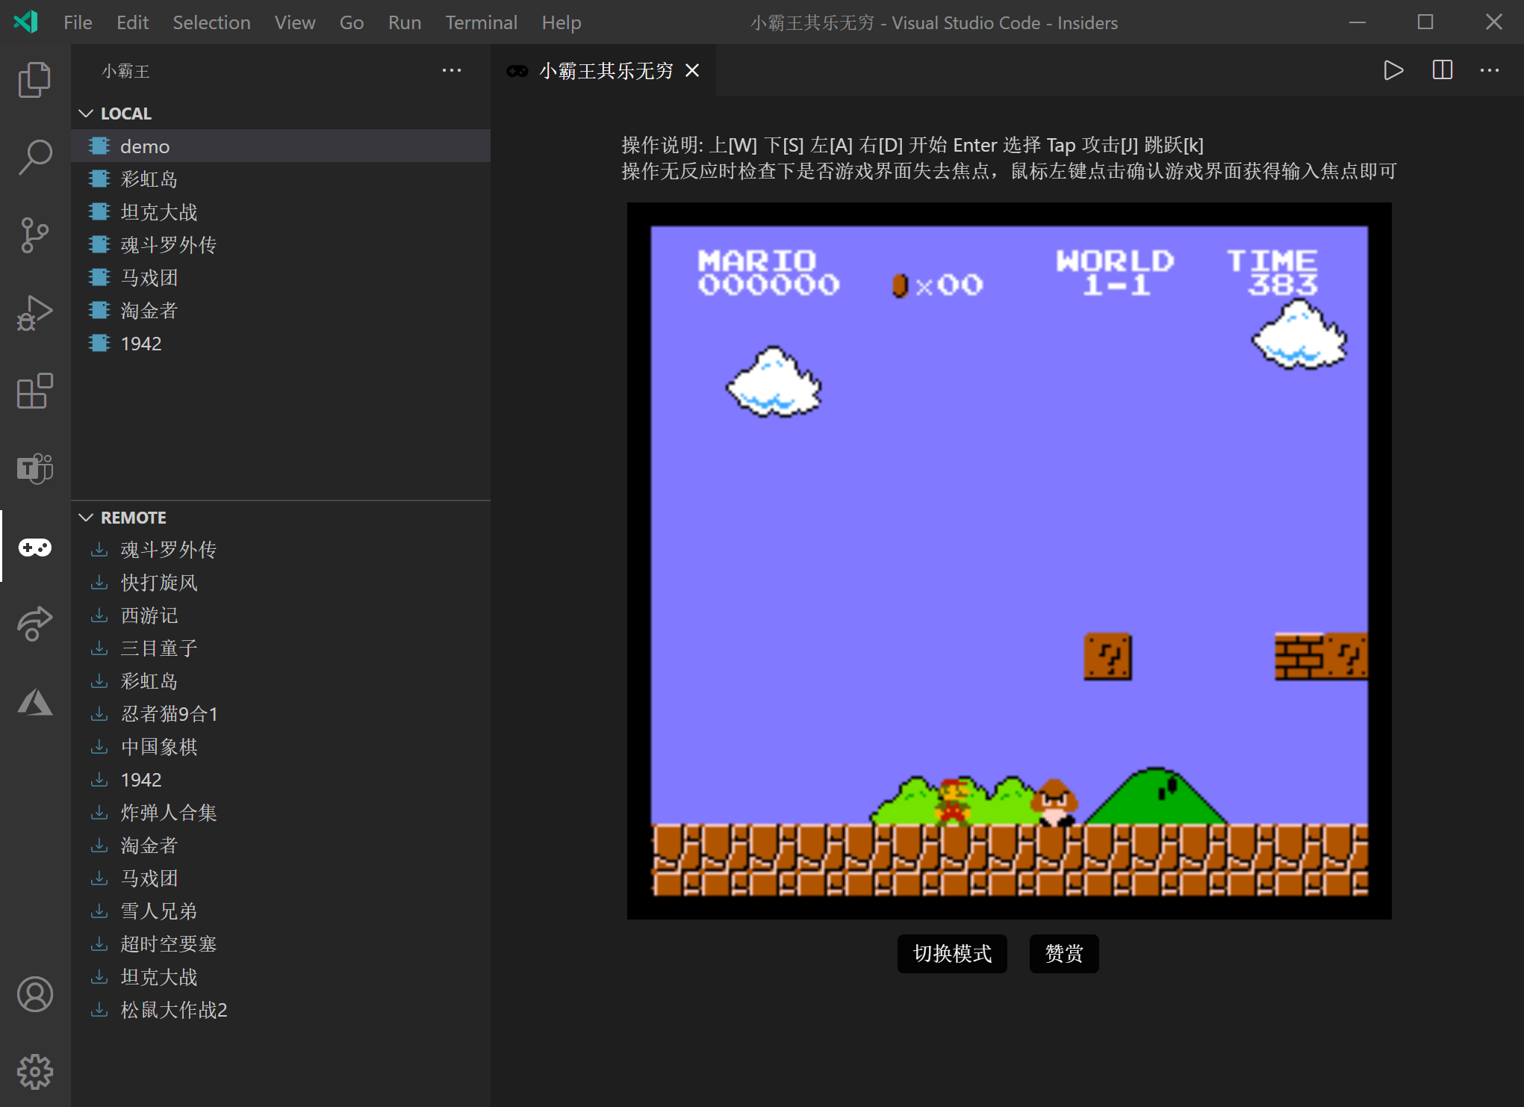1524x1107 pixels.
Task: Click the run play icon in editor toolbar
Action: pyautogui.click(x=1393, y=70)
